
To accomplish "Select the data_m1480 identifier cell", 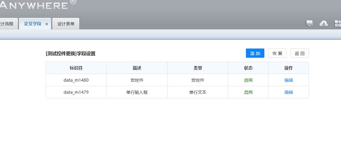I will pos(76,80).
